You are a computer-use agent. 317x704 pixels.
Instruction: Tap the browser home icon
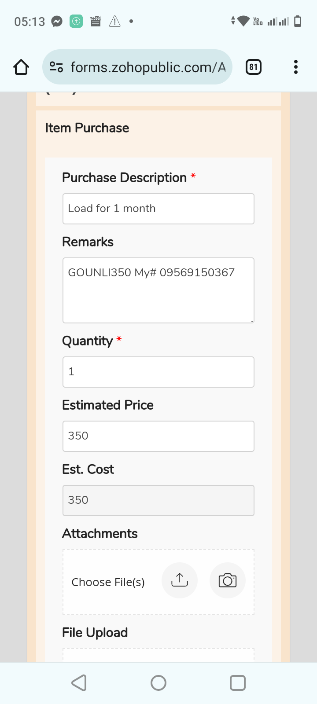click(21, 67)
